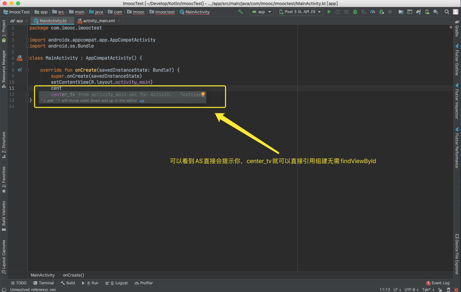The height and width of the screenshot is (292, 461).
Task: Run app with coverage icon
Action: pyautogui.click(x=364, y=12)
